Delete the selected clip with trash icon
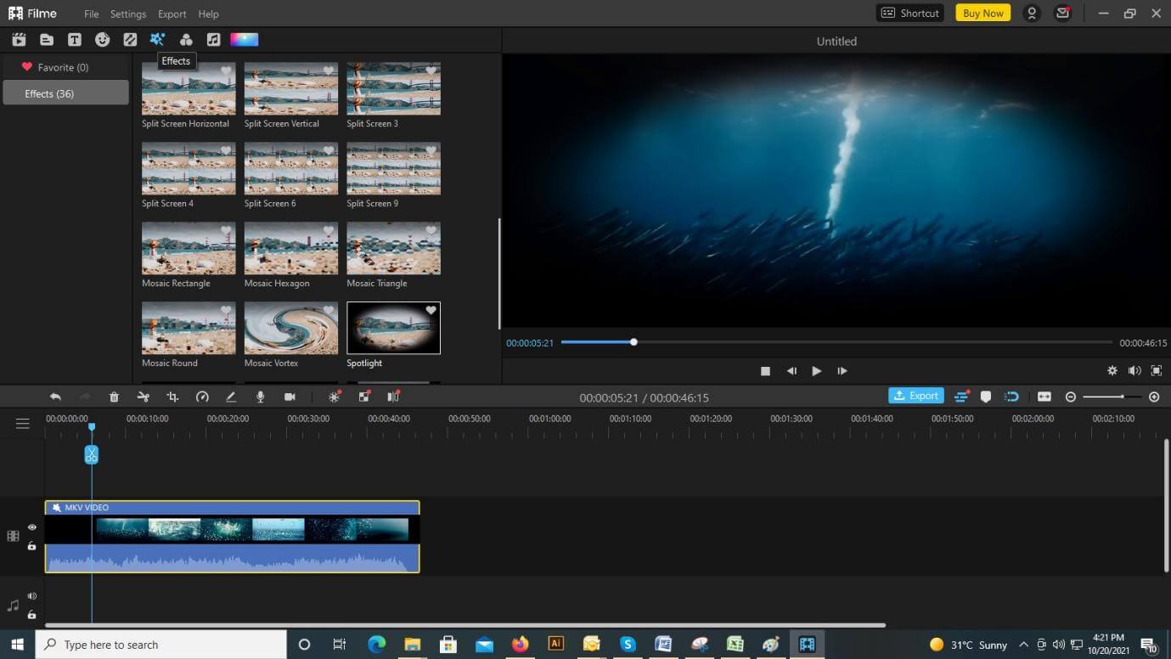Image resolution: width=1171 pixels, height=659 pixels. tap(114, 397)
